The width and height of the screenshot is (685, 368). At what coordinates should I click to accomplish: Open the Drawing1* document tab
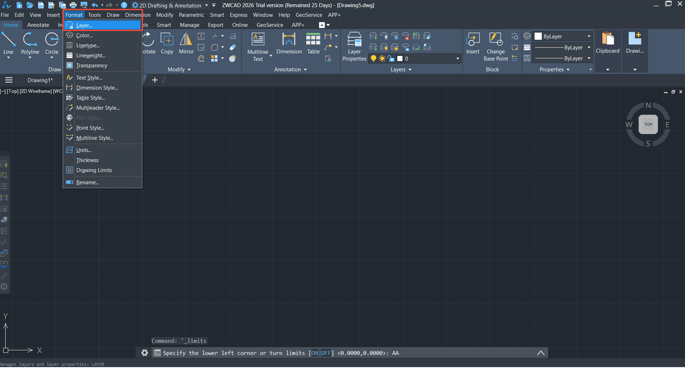coord(40,80)
